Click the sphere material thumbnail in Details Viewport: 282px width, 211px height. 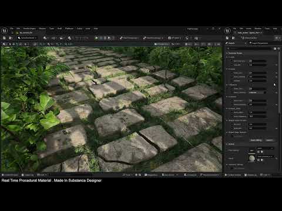(x=251, y=158)
